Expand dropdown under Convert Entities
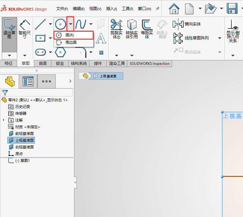 pyautogui.click(x=132, y=55)
